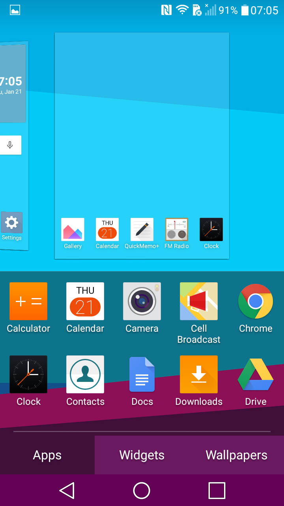Open FM Radio in home preview
This screenshot has width=284, height=506.
click(x=177, y=229)
